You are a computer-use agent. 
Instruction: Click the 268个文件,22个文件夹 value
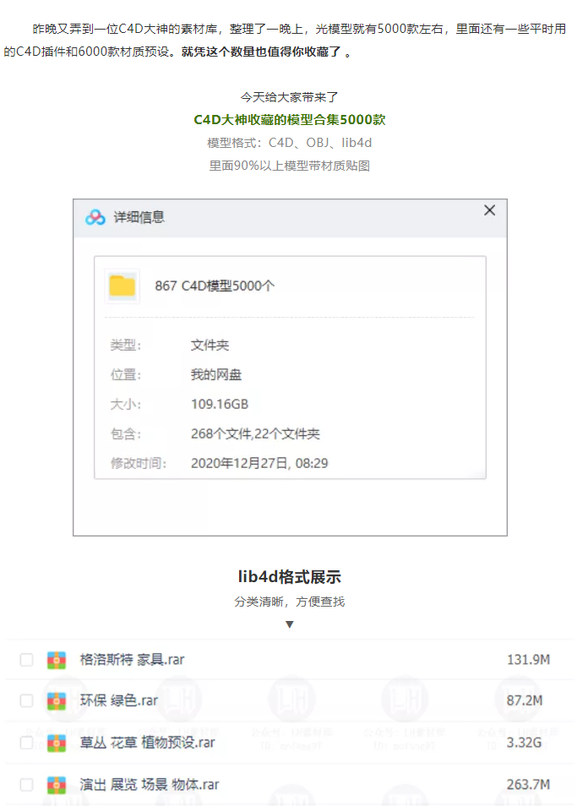pos(255,434)
